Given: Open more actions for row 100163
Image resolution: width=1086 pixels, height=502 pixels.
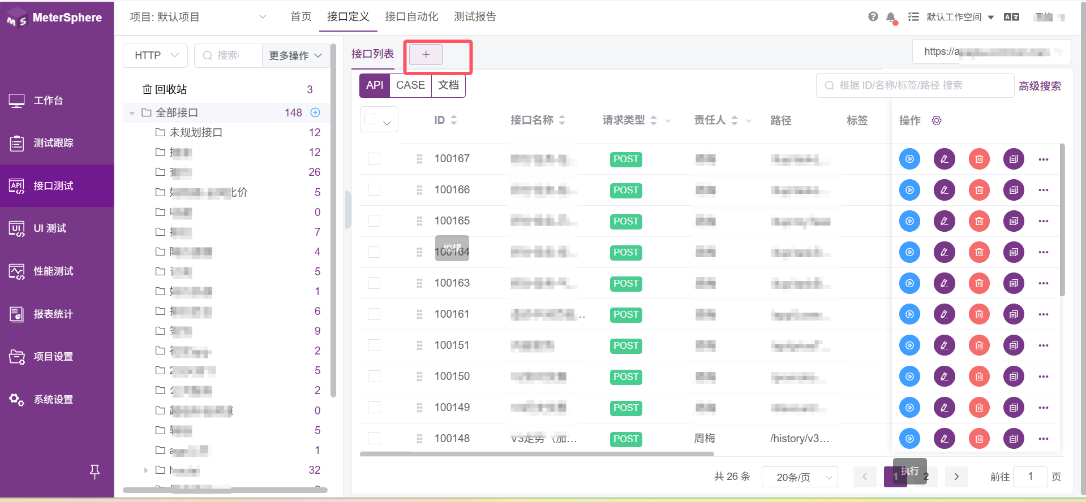Looking at the screenshot, I should [1044, 283].
